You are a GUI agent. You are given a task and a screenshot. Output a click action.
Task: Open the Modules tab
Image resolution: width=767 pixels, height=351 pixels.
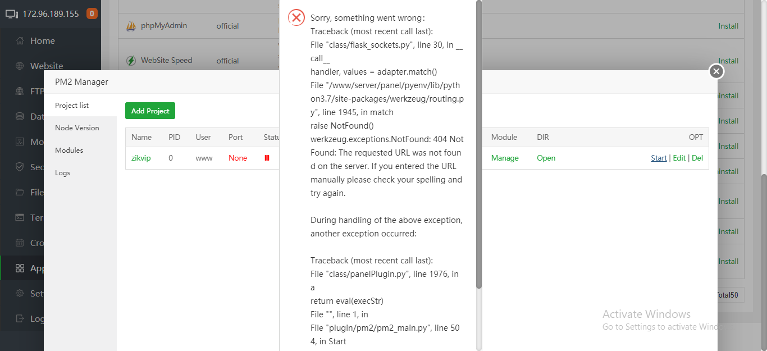69,151
